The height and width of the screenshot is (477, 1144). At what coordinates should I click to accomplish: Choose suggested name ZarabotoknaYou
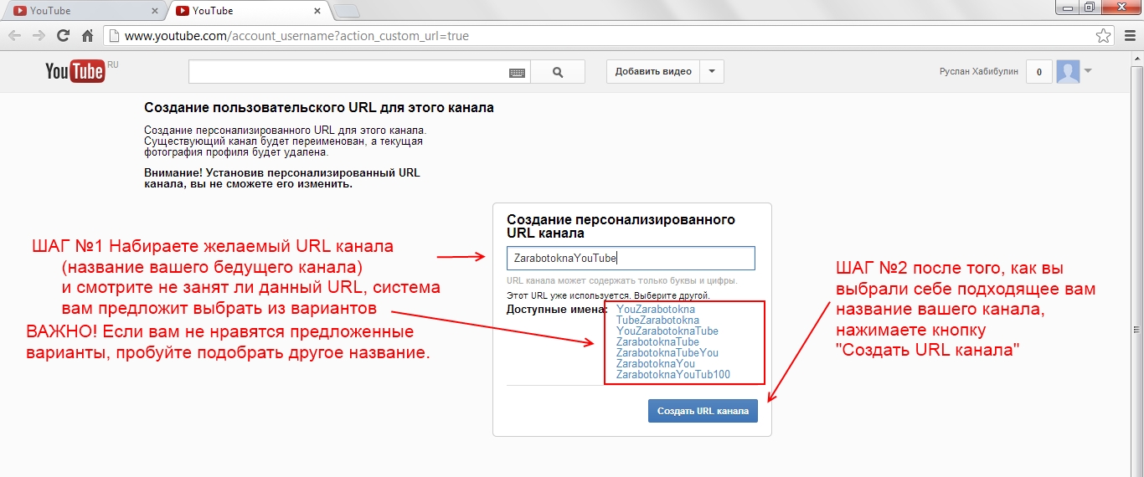(656, 364)
